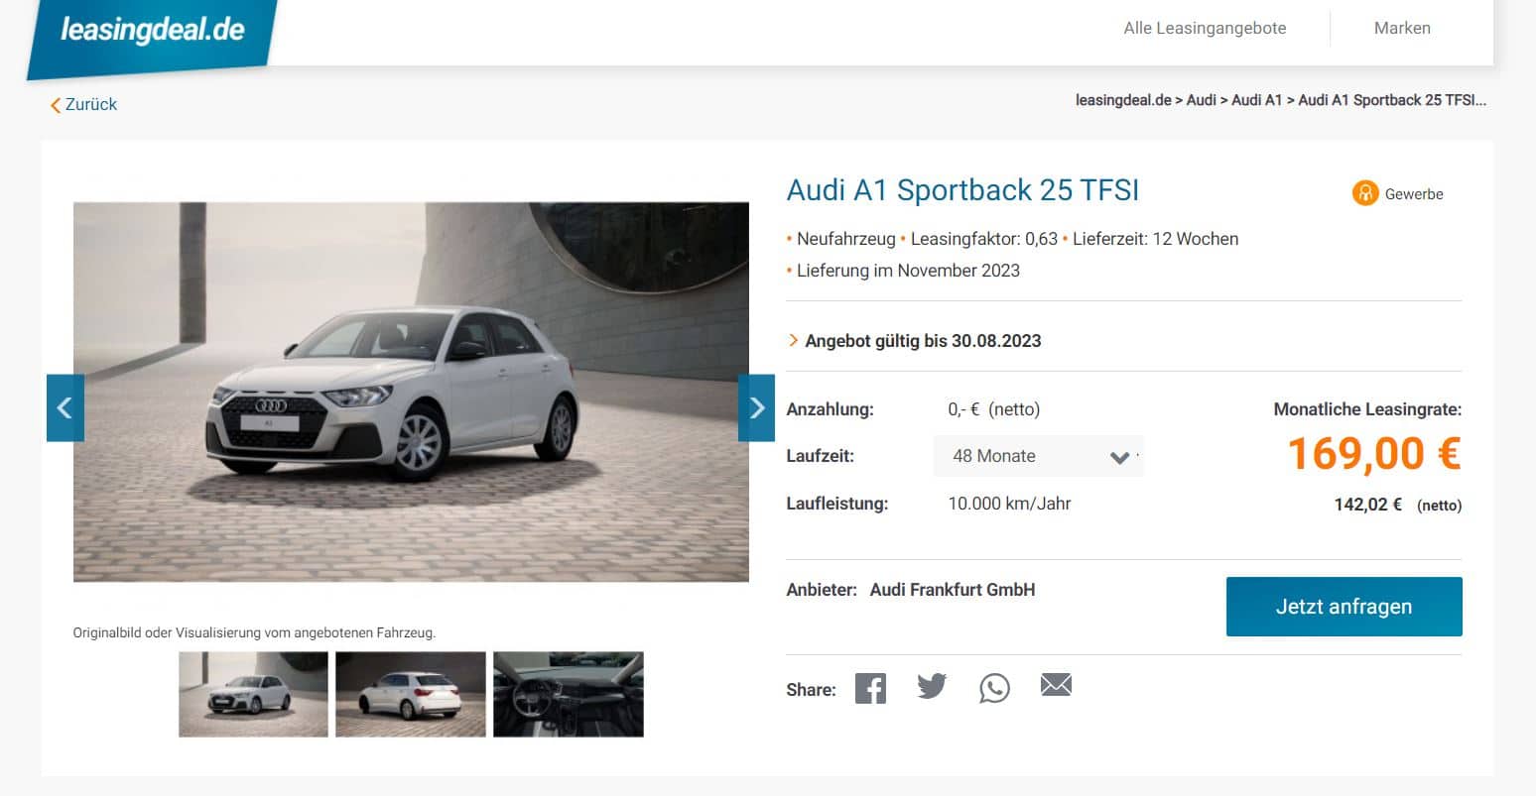
Task: Select the front view car thumbnail
Action: pos(253,694)
